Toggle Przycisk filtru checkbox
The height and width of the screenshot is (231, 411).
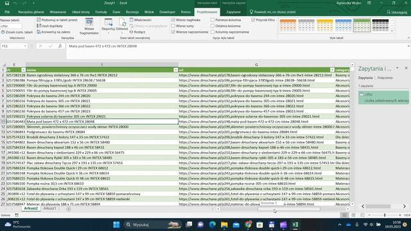coord(253,20)
